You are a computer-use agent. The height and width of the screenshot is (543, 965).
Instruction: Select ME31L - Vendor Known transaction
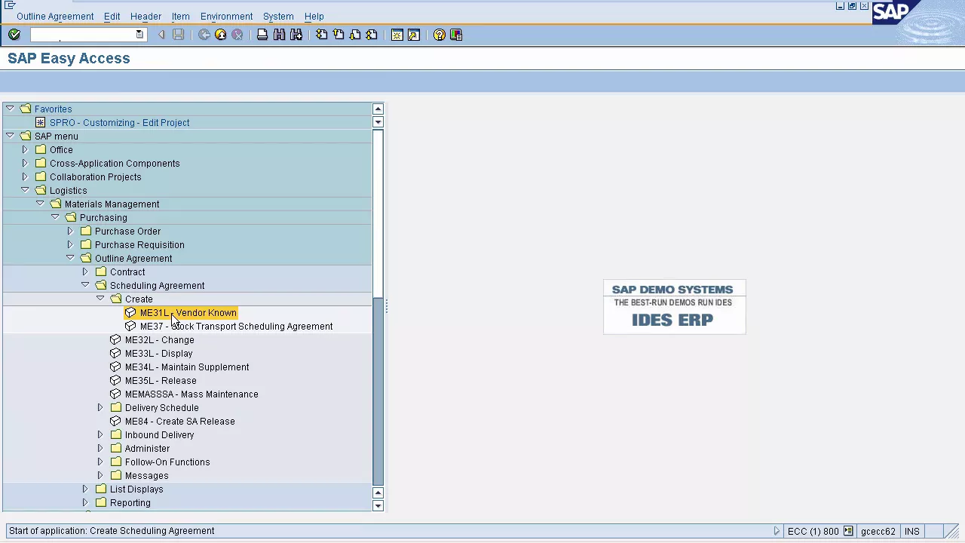(188, 312)
